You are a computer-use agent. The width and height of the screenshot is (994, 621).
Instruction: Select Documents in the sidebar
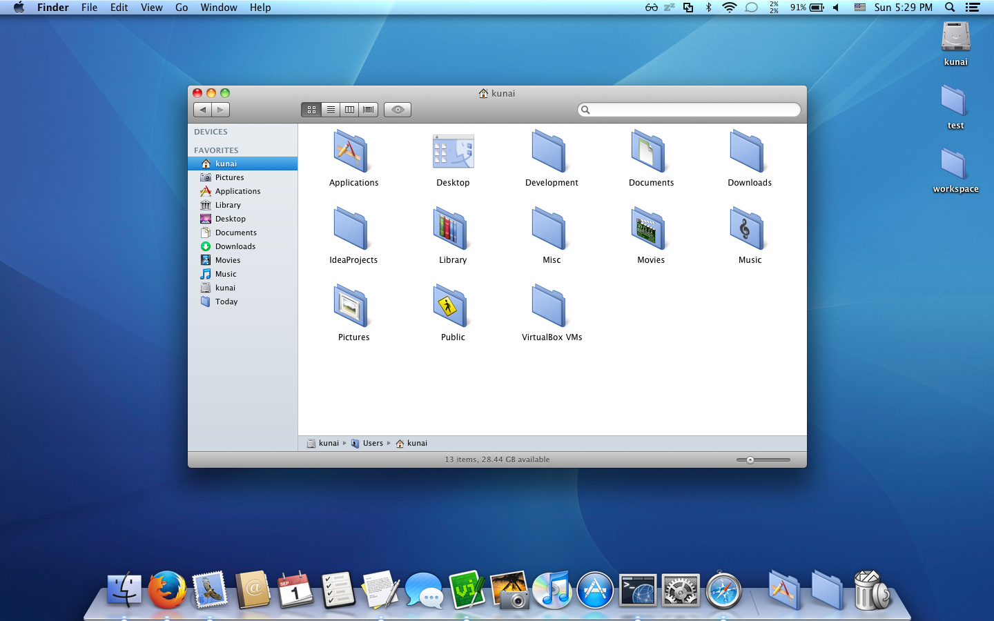(243, 233)
